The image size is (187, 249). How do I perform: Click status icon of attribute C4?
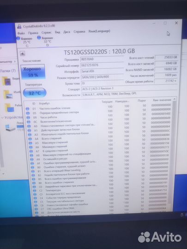(35, 198)
